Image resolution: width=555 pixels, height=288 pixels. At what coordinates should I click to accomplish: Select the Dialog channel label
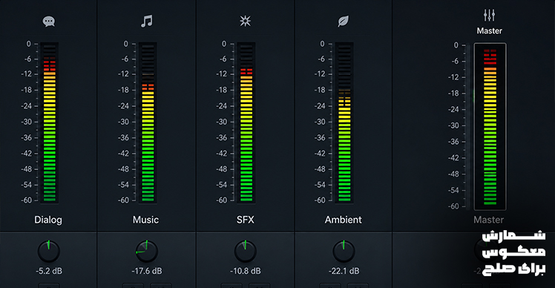(x=48, y=220)
